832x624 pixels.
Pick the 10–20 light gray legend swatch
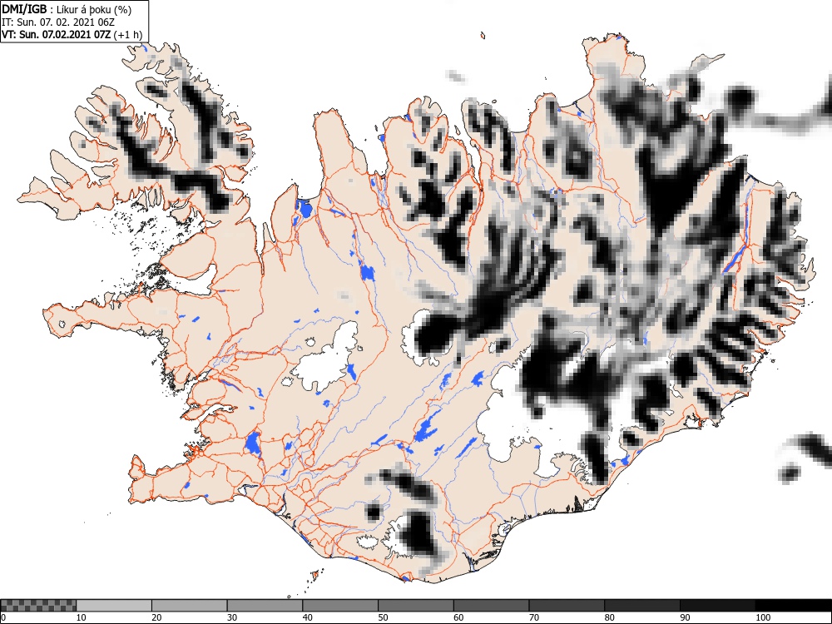(x=114, y=606)
